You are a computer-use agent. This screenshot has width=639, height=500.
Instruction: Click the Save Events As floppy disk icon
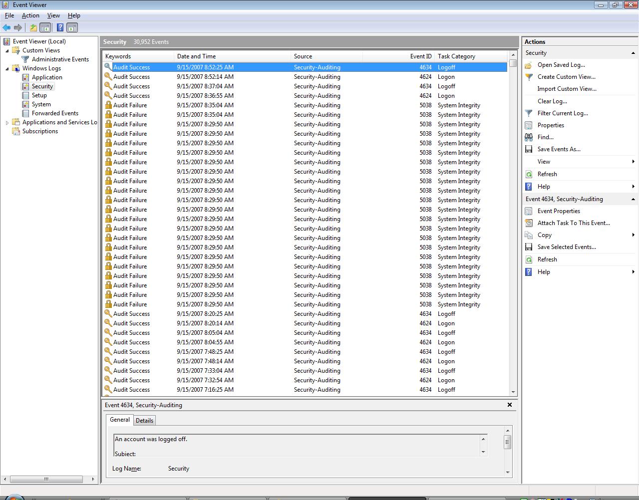point(529,149)
